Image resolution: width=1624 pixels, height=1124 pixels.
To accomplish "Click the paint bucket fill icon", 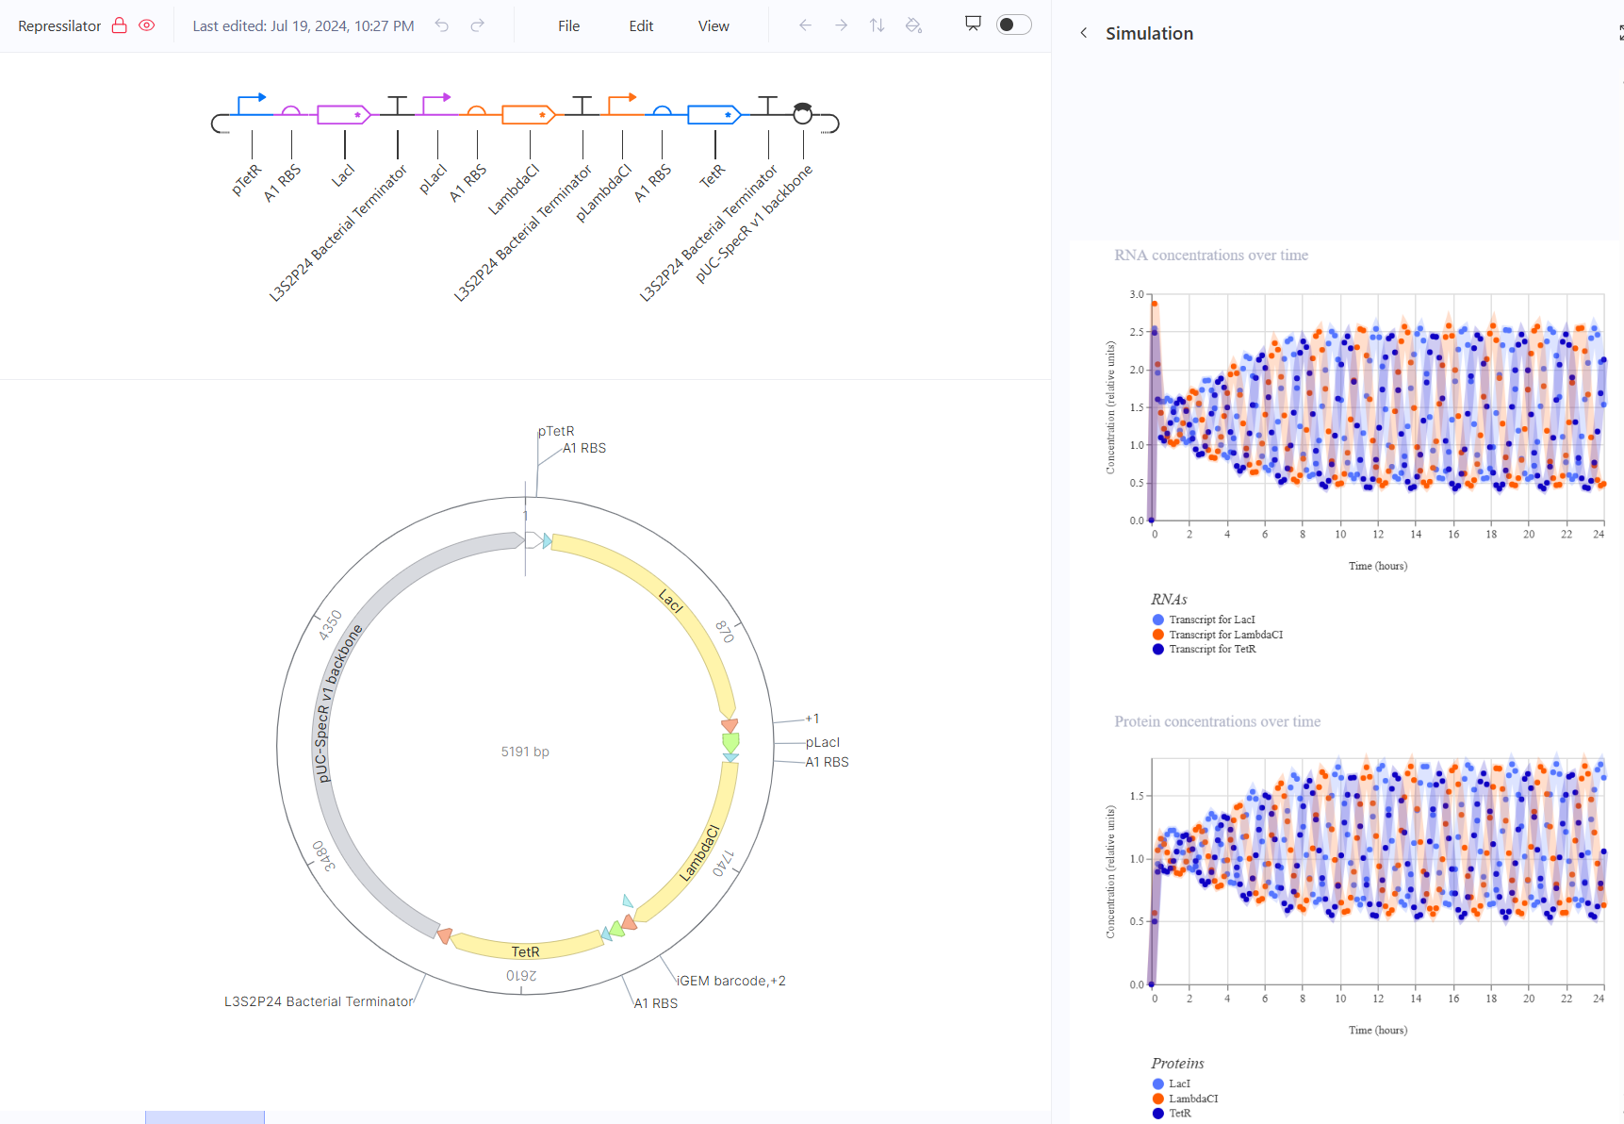I will click(913, 25).
